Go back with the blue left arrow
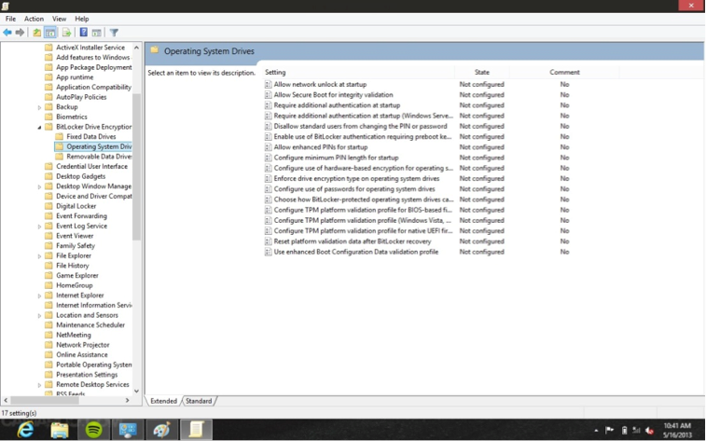706x441 pixels. pyautogui.click(x=7, y=33)
